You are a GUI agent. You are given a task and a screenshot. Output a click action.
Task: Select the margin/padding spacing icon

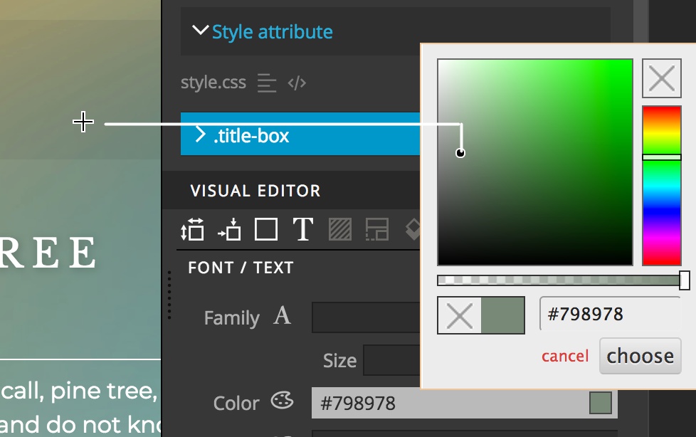(x=229, y=229)
